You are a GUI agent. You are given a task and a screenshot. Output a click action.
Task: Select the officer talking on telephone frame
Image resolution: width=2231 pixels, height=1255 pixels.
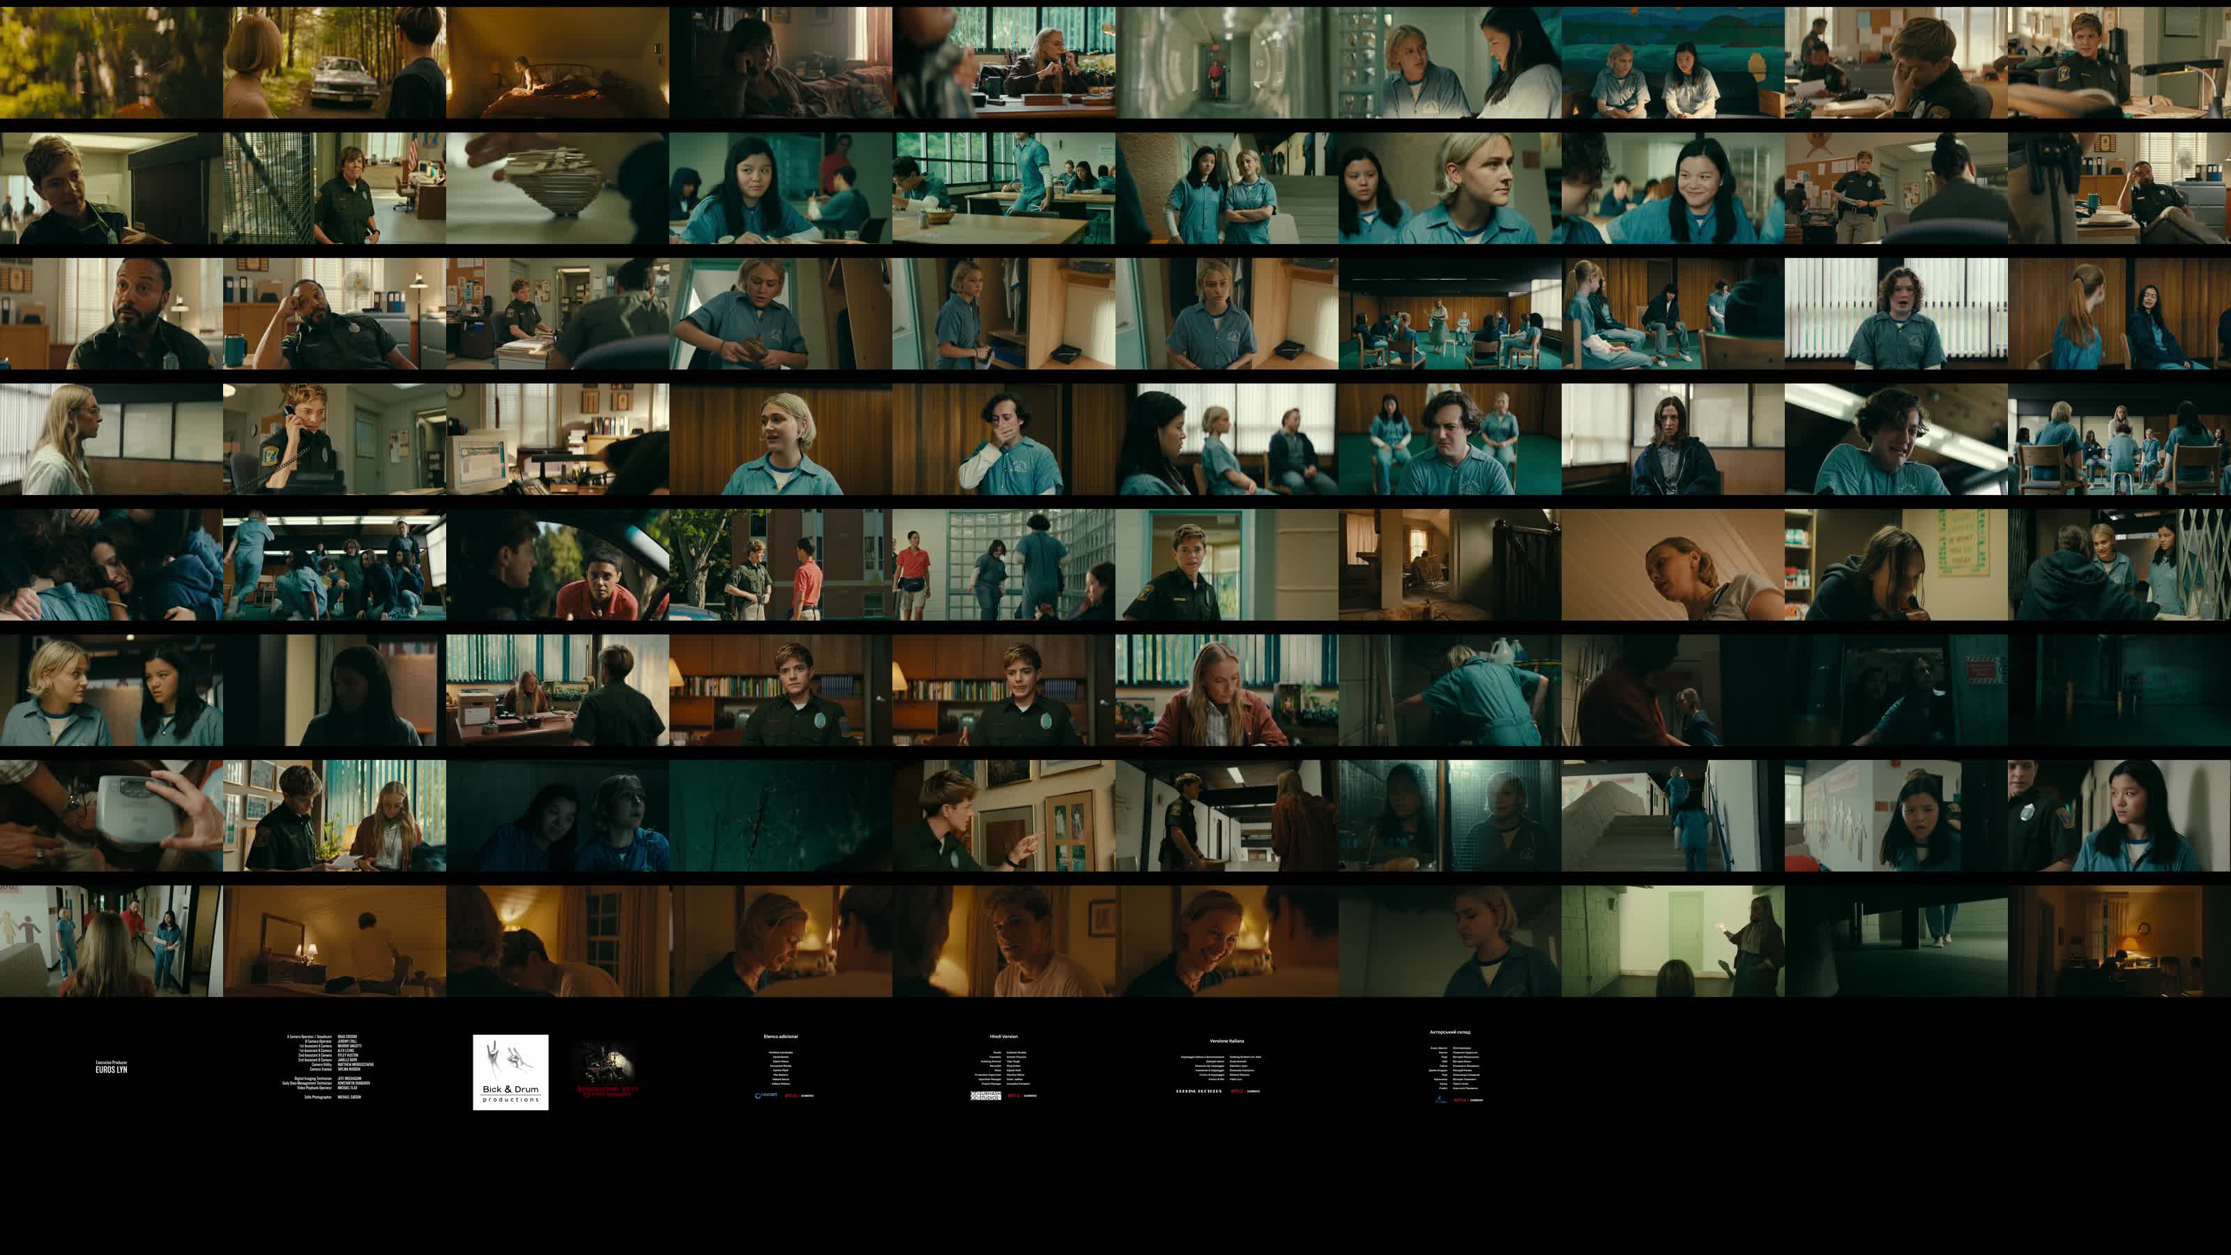335,439
